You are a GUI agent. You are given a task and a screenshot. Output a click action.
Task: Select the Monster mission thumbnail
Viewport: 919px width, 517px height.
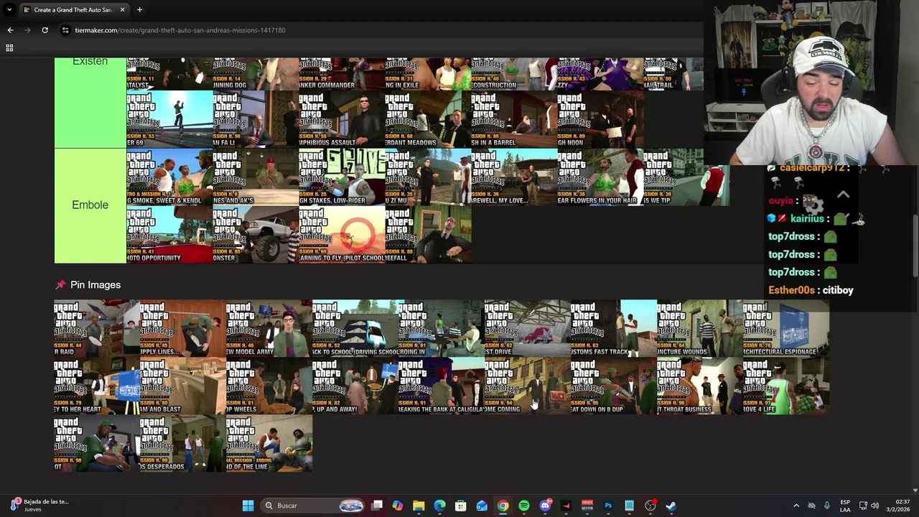pos(256,234)
